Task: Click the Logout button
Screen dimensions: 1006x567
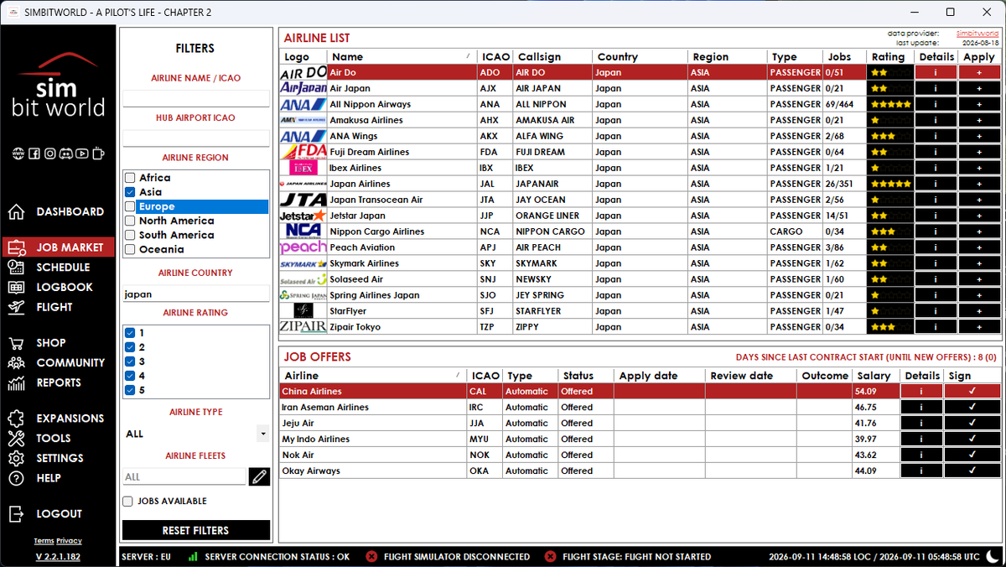Action: (x=59, y=513)
